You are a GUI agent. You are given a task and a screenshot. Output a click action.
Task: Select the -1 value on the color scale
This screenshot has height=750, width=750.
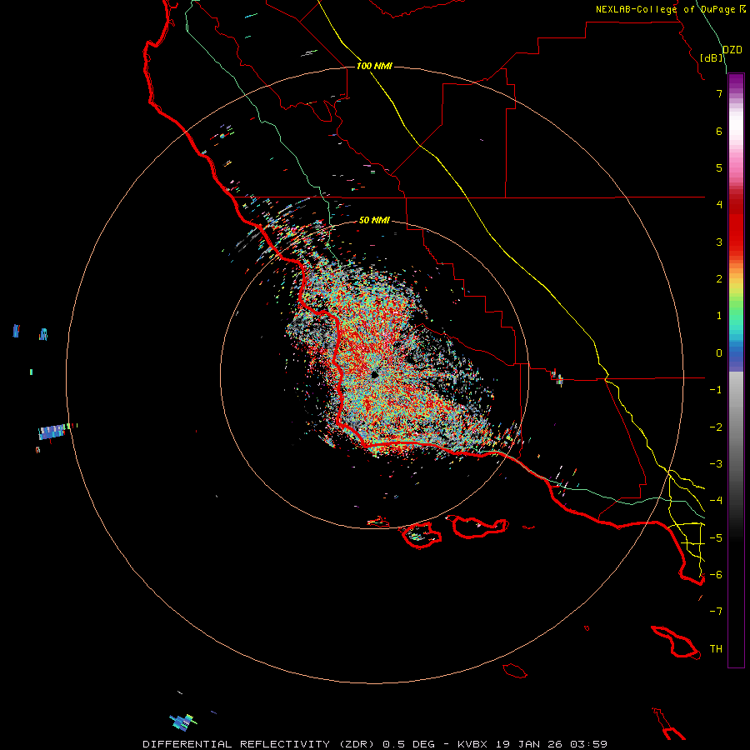pyautogui.click(x=716, y=390)
